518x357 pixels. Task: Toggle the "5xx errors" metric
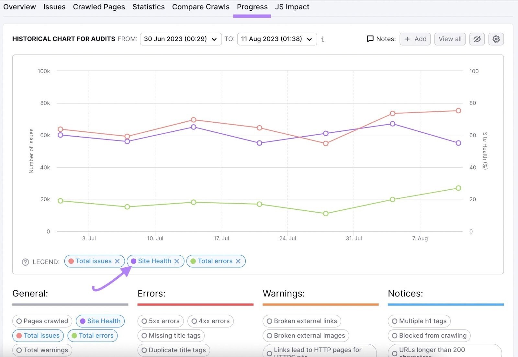click(x=160, y=321)
